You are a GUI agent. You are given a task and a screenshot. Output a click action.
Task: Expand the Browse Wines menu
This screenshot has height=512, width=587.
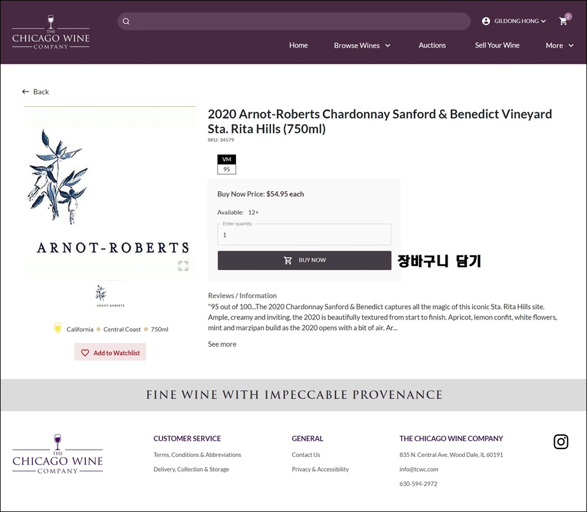(362, 45)
